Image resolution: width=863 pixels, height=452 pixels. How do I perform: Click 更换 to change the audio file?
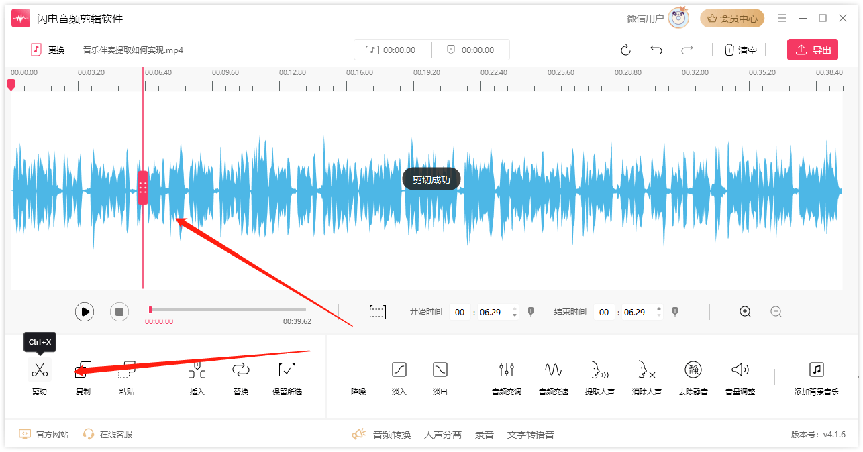[48, 50]
